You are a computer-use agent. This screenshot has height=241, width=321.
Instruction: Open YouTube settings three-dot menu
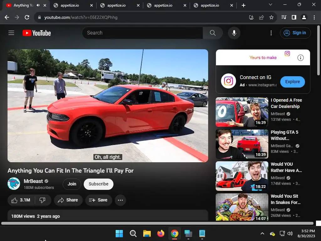click(271, 33)
